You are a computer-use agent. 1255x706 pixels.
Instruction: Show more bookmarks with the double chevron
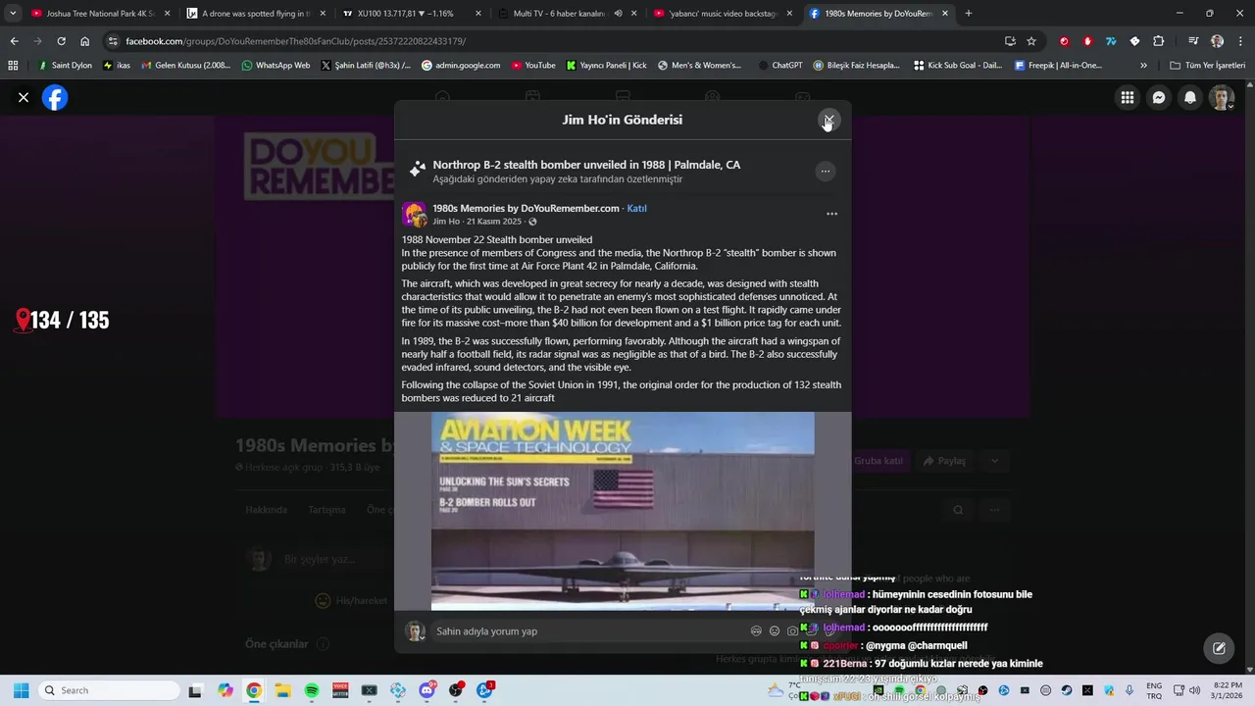tap(1143, 66)
